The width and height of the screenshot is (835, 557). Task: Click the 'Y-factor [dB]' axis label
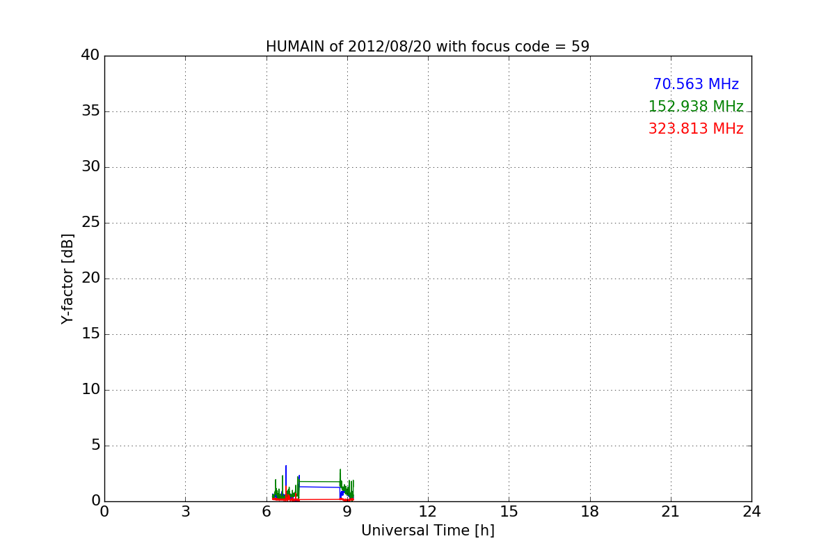pyautogui.click(x=67, y=278)
